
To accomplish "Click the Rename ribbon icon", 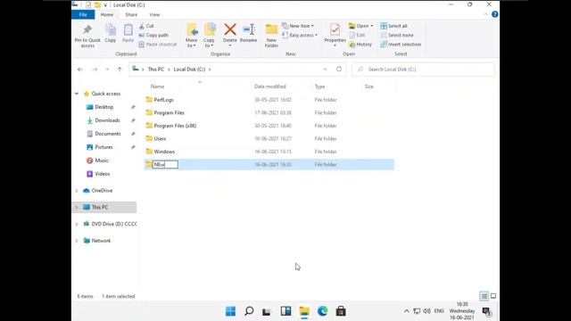I will coord(248,34).
